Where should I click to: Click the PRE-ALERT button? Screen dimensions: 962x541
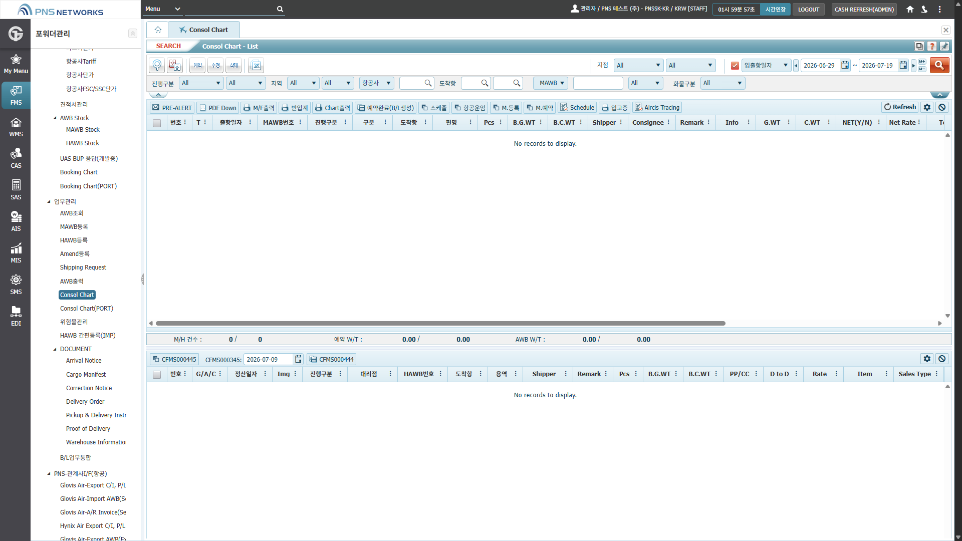click(x=172, y=108)
